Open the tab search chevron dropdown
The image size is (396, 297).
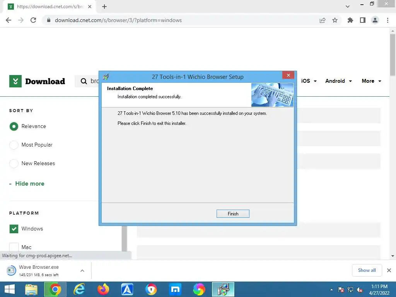point(348,7)
